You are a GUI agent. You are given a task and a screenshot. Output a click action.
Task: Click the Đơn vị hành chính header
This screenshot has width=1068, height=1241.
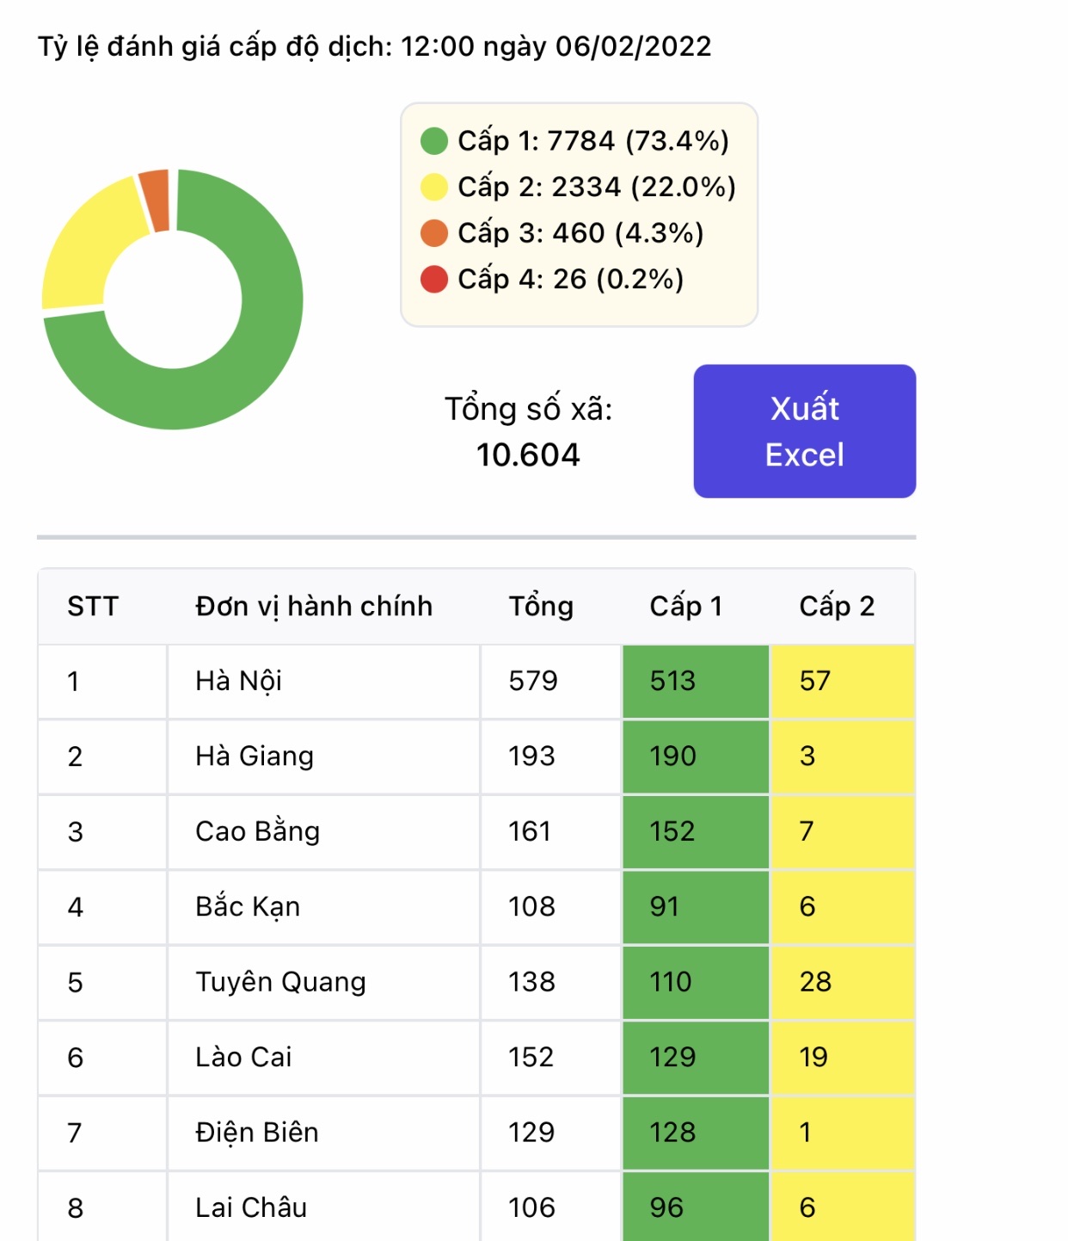point(314,607)
